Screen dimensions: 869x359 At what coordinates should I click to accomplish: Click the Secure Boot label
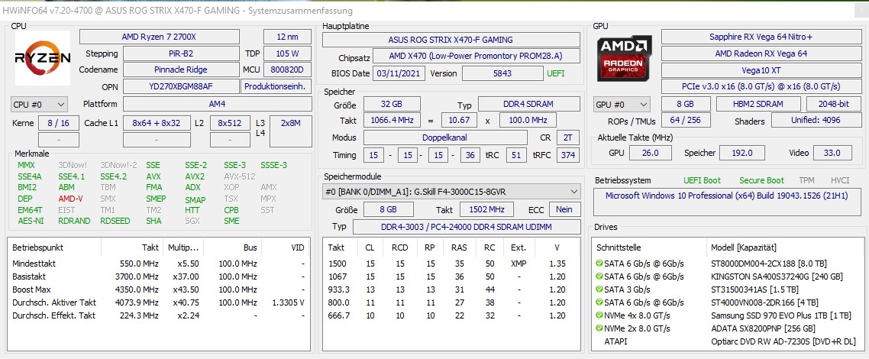coord(761,180)
